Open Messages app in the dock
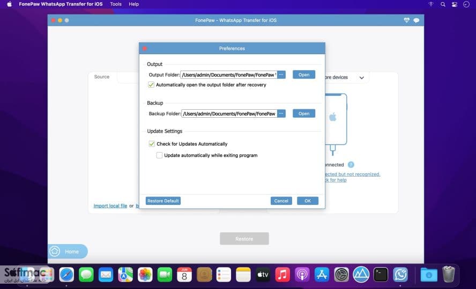476x289 pixels. click(x=86, y=275)
